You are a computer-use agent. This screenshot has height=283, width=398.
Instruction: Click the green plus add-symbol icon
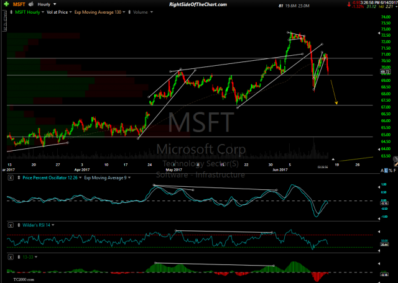click(7, 4)
